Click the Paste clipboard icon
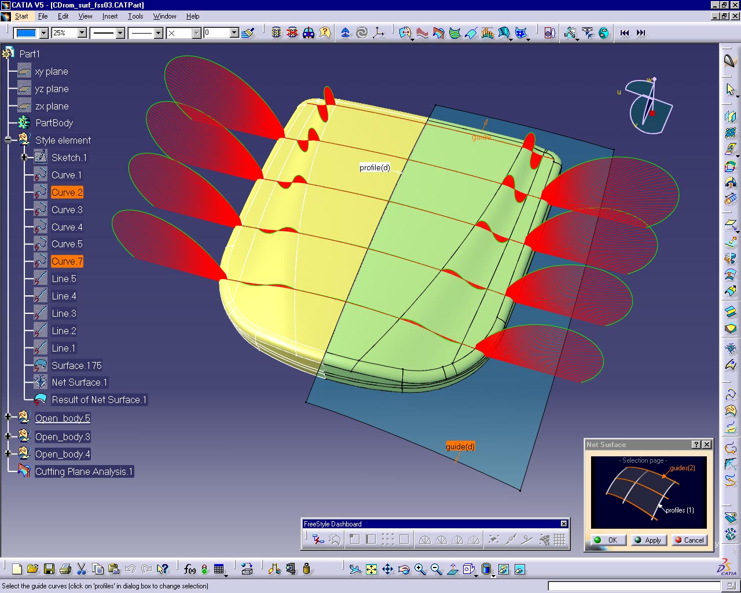 click(x=114, y=569)
